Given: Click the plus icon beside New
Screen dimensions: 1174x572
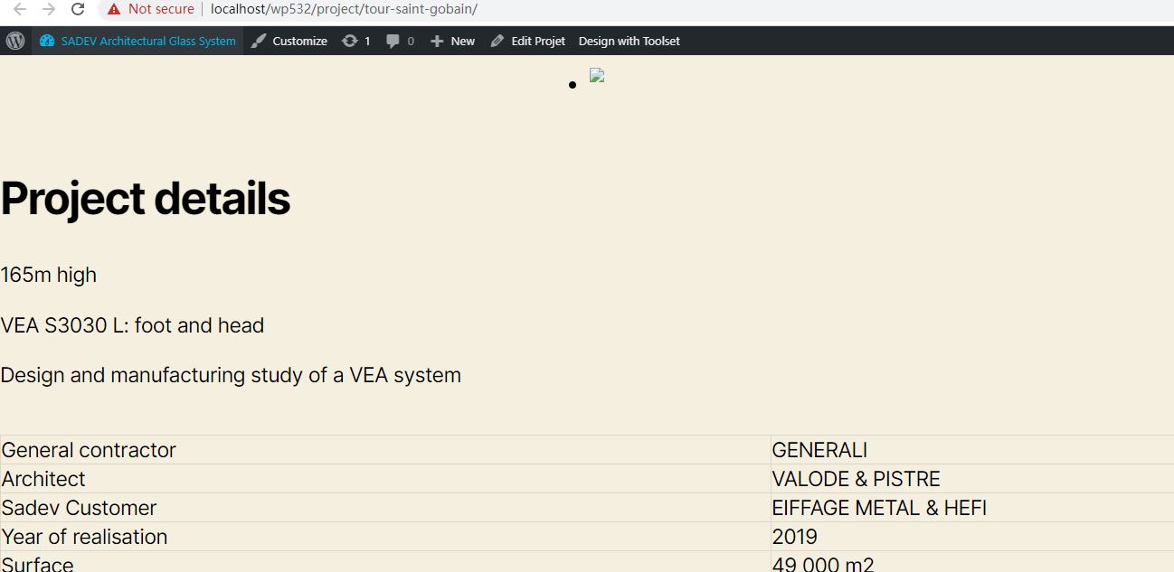Looking at the screenshot, I should click(x=437, y=41).
